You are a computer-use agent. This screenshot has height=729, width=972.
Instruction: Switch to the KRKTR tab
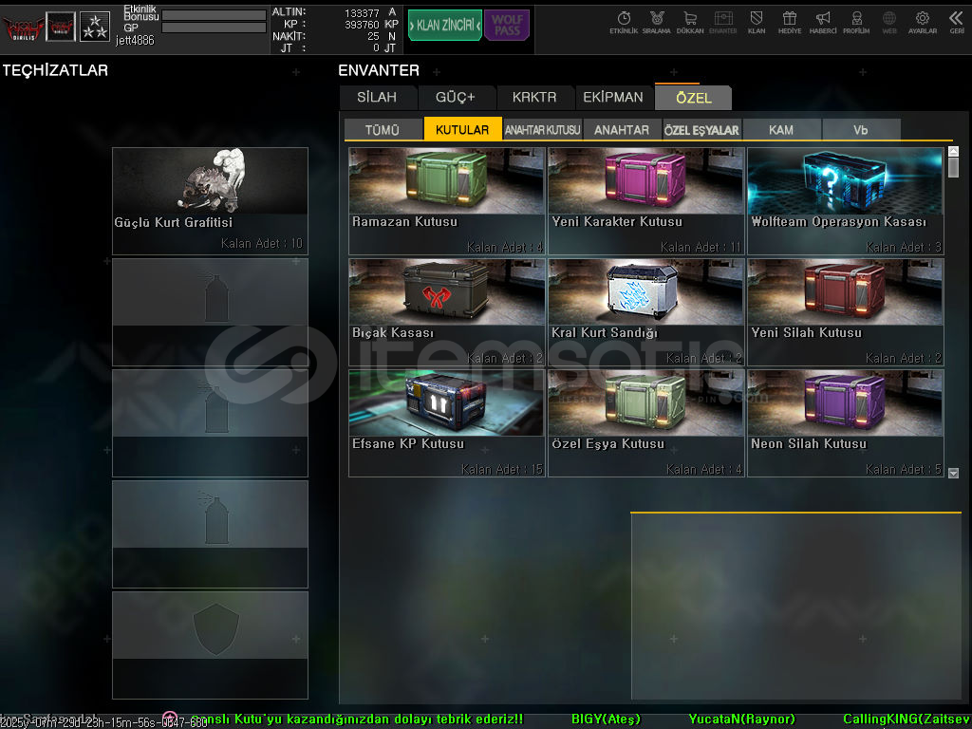click(534, 98)
